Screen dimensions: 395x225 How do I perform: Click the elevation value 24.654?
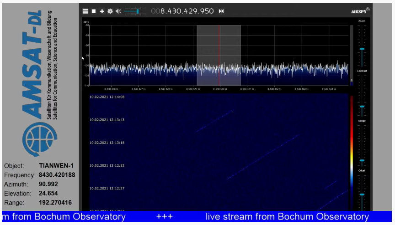[48, 194]
